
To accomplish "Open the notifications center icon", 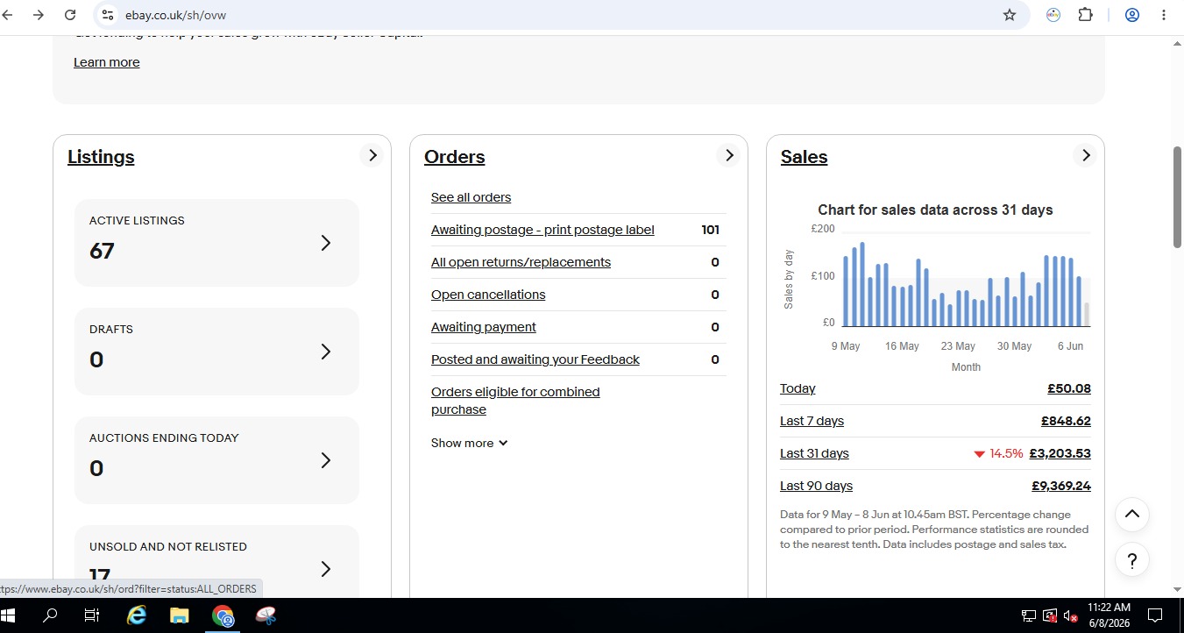I will click(x=1155, y=615).
